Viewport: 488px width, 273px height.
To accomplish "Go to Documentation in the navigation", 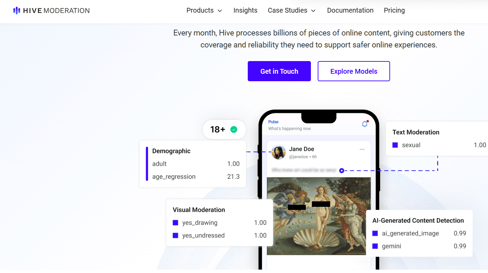I will click(x=350, y=11).
